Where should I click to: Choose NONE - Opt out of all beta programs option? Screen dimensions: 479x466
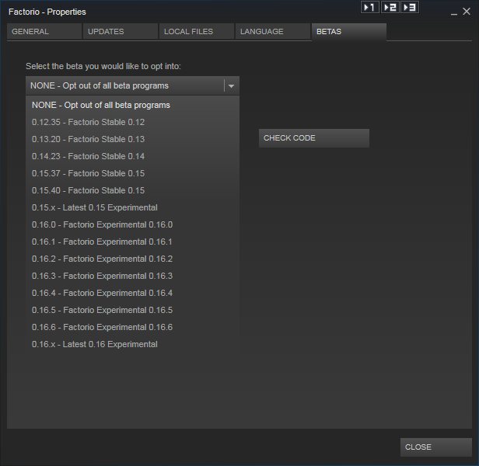point(132,105)
